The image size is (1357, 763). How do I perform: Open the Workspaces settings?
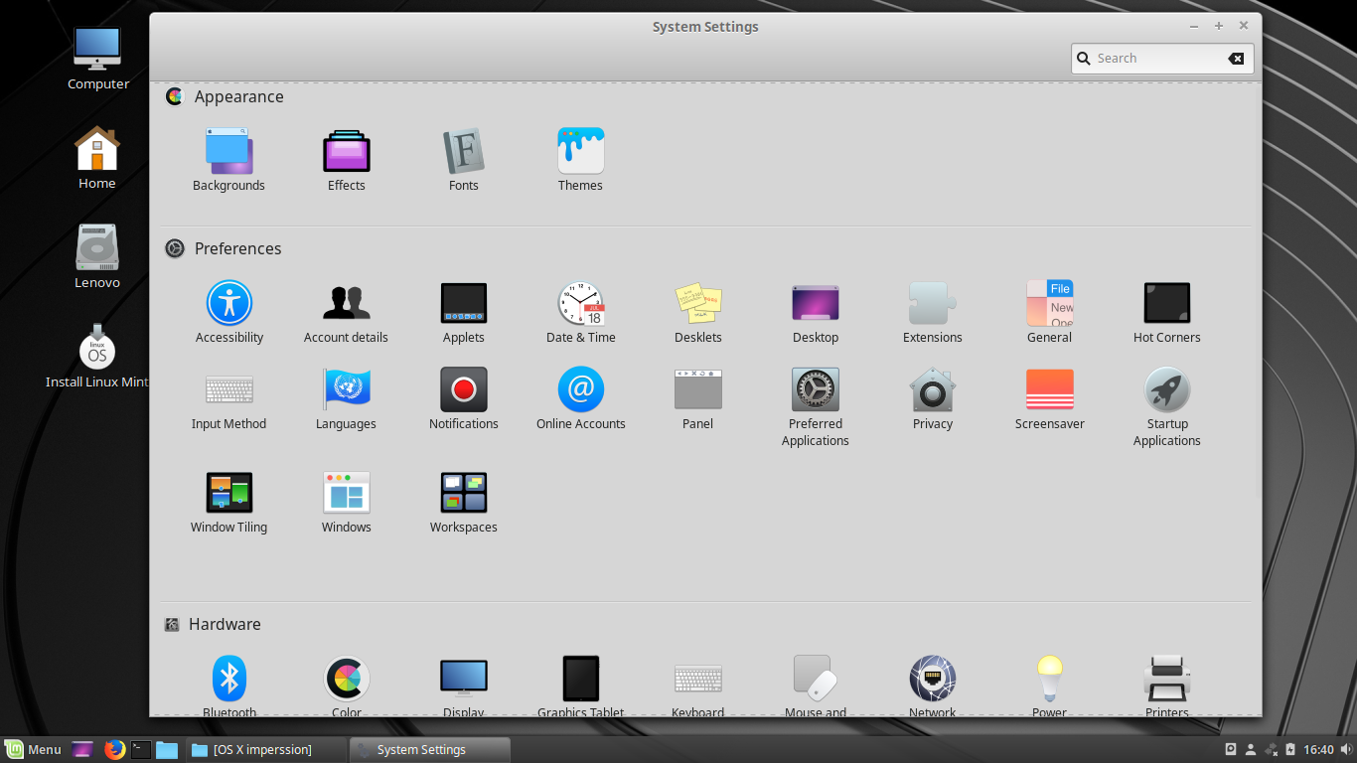[464, 502]
